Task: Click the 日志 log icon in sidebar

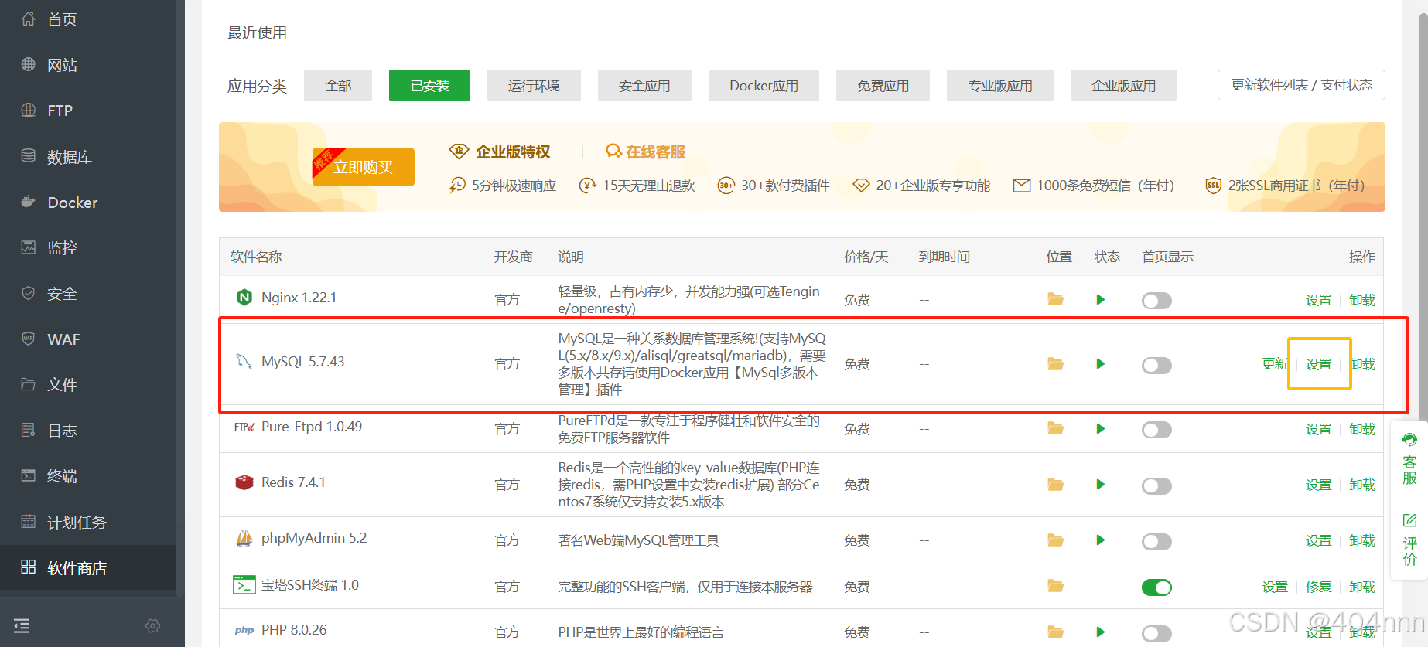Action: [x=29, y=430]
